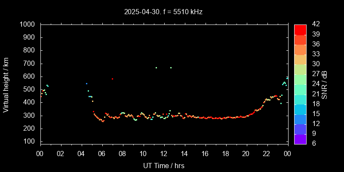Click the light green 24–27 dB colorbar band

point(300,79)
